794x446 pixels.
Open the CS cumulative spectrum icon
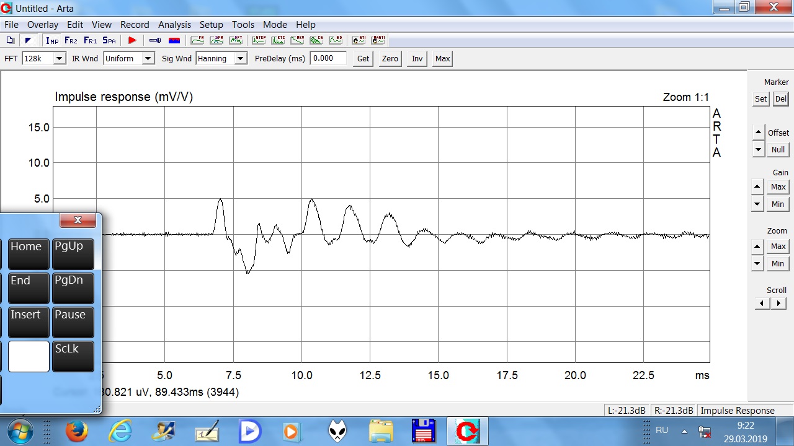pos(316,40)
